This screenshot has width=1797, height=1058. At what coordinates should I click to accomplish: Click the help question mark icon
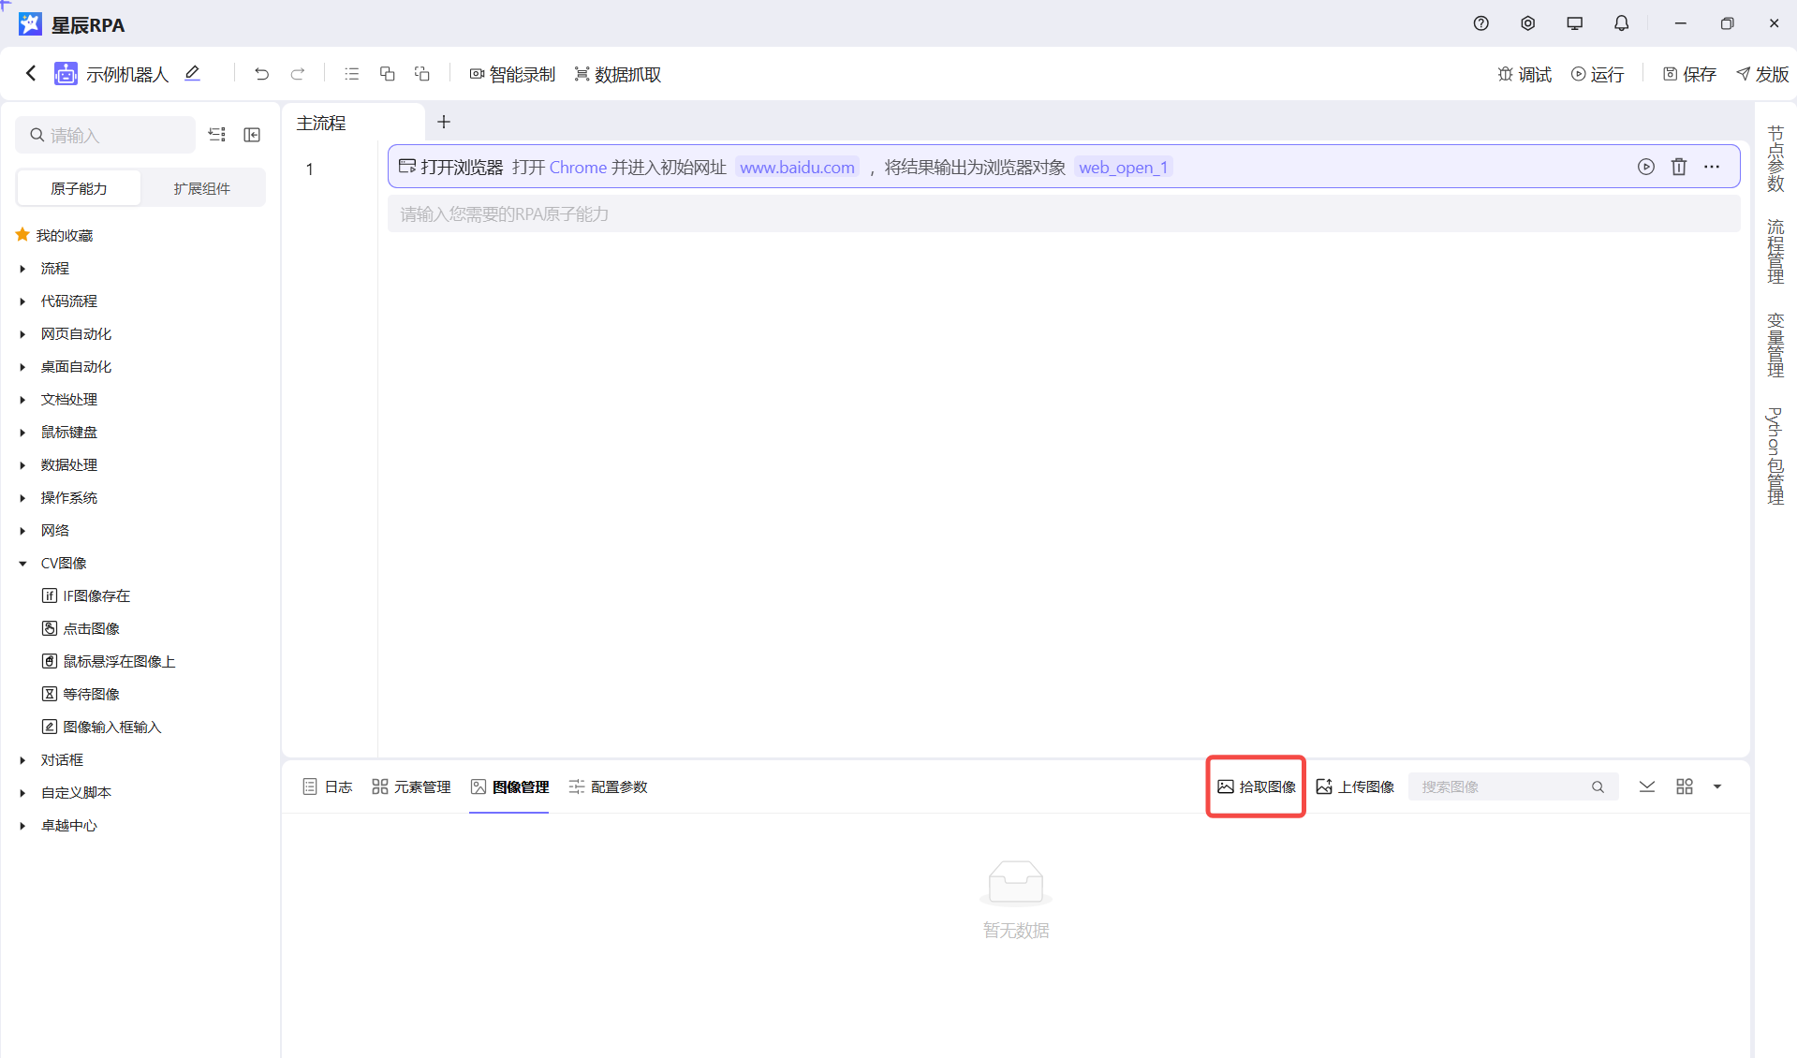point(1480,23)
